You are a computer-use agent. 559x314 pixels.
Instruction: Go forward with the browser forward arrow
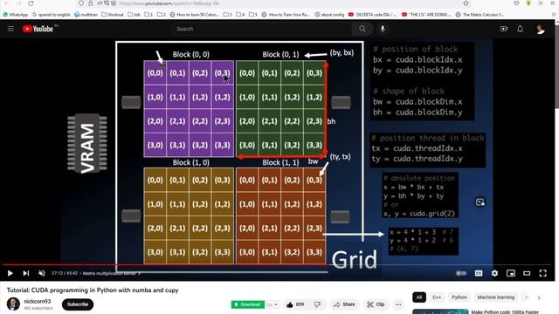click(18, 3)
